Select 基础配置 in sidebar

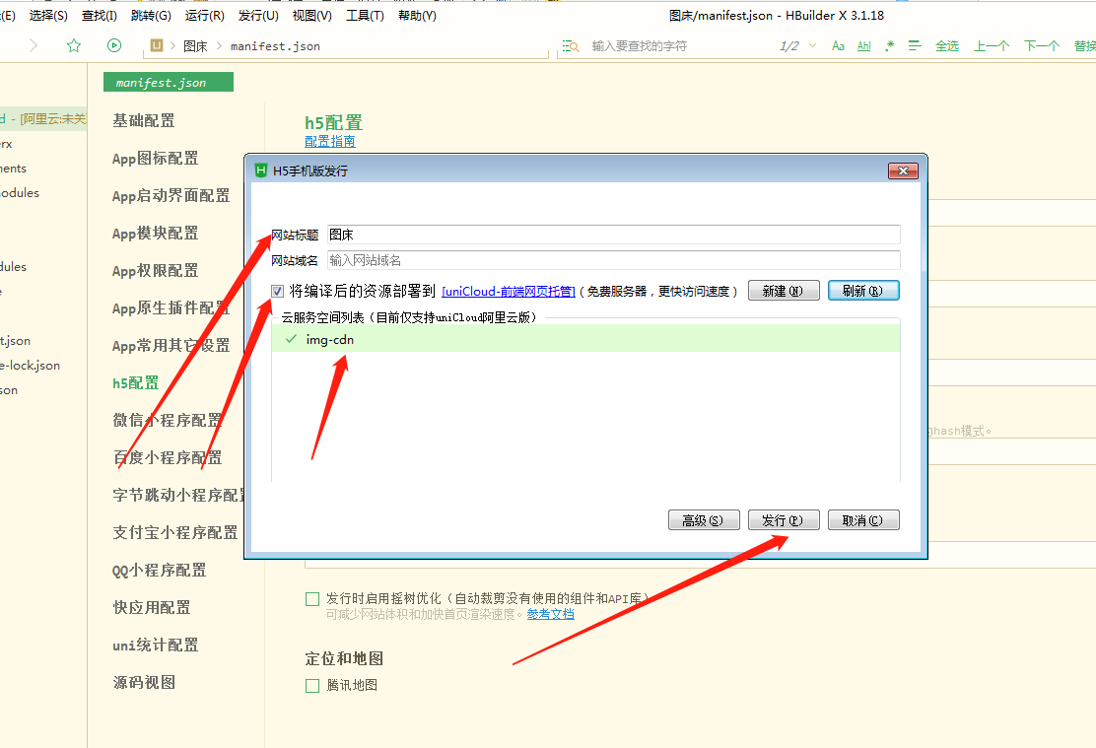[144, 120]
